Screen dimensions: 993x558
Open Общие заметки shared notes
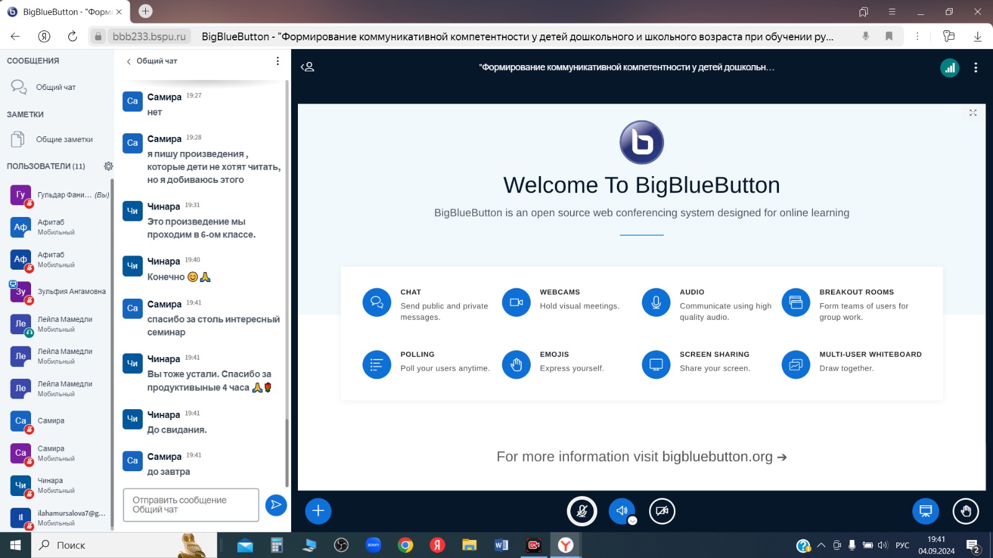[x=63, y=139]
